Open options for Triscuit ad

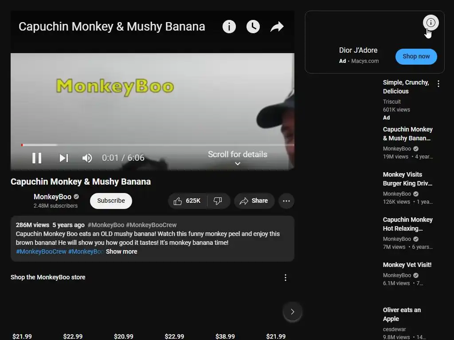(x=438, y=84)
